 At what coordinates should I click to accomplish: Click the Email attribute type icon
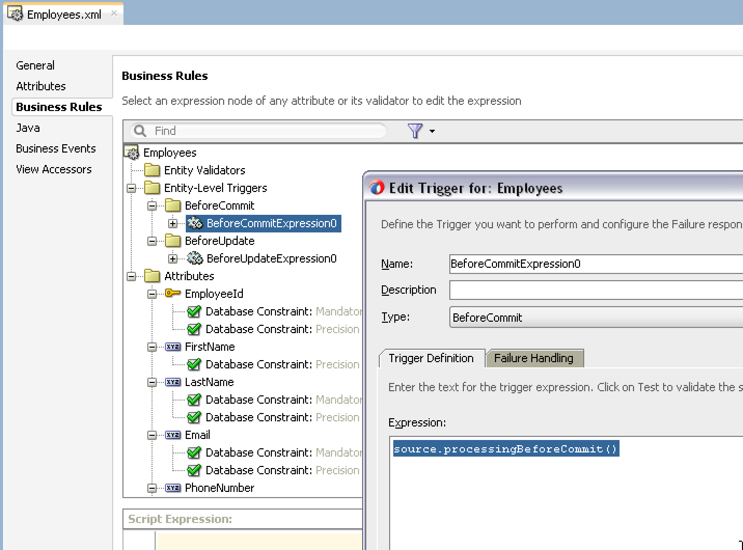click(x=173, y=435)
